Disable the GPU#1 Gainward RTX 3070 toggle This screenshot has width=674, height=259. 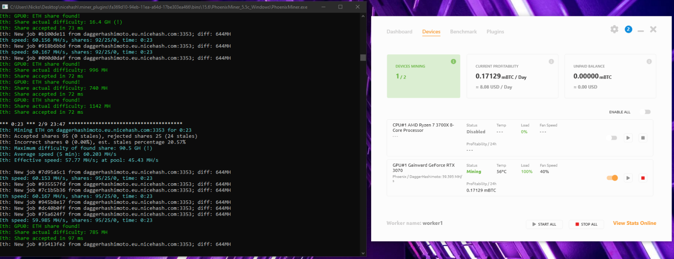(x=612, y=178)
